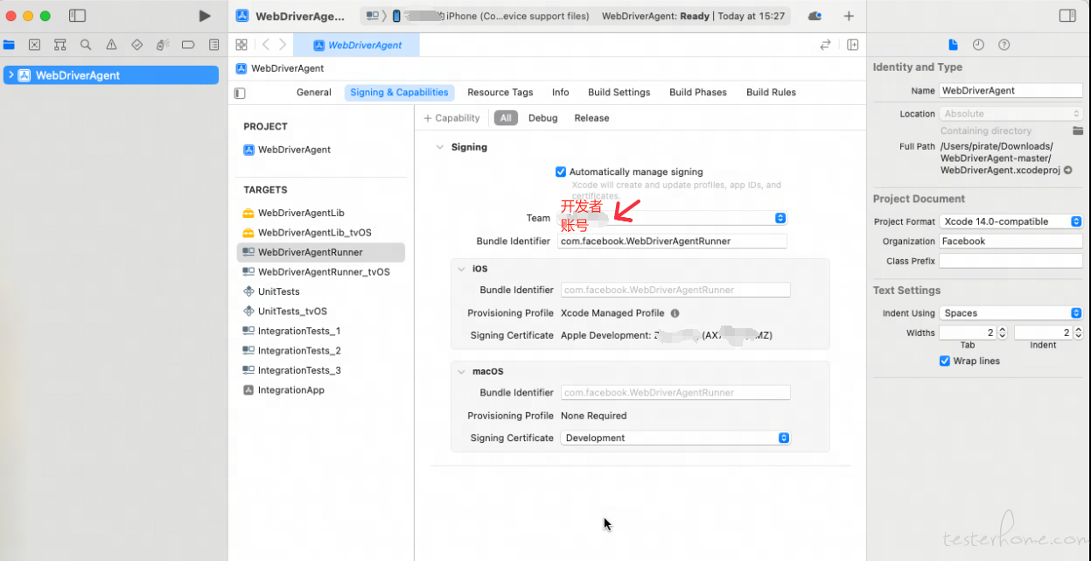Collapse the Signing section
Image resolution: width=1091 pixels, height=561 pixels.
[x=440, y=147]
